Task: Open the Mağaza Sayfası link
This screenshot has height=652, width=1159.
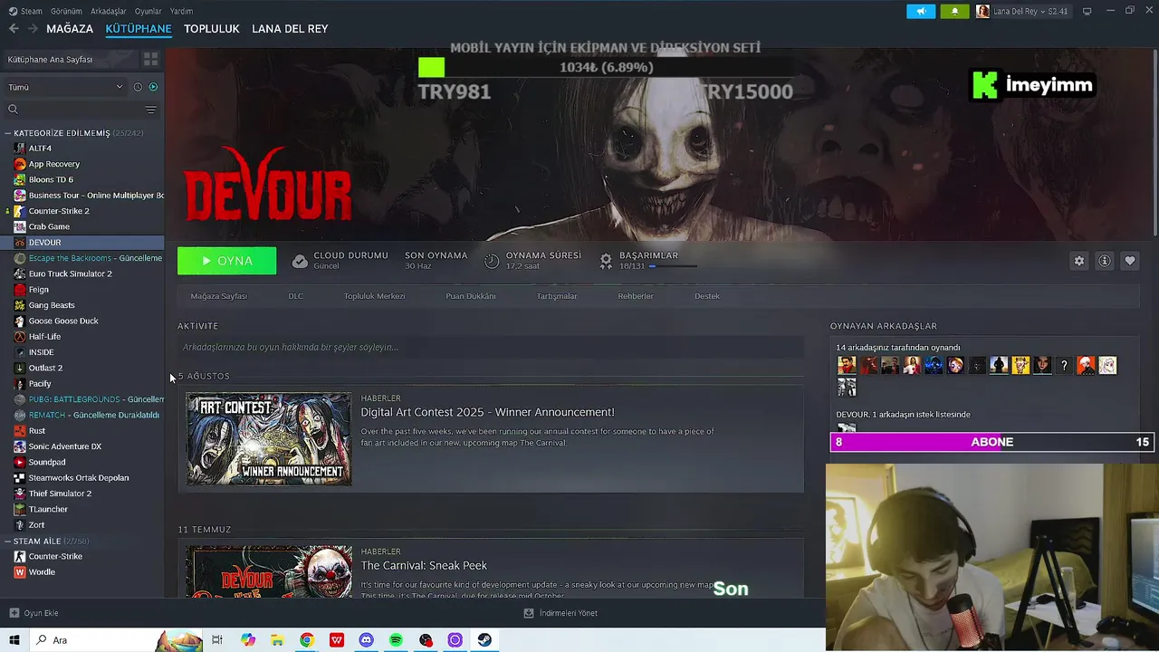Action: [x=218, y=296]
